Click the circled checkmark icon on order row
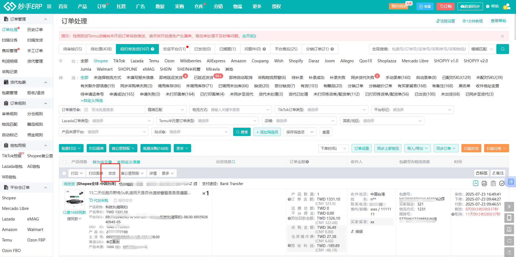 pos(502,183)
